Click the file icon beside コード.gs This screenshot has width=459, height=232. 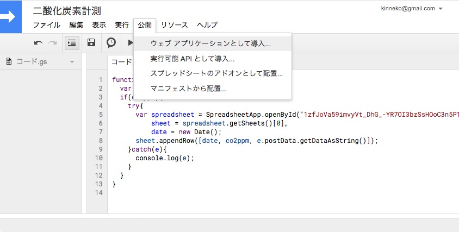click(x=9, y=61)
